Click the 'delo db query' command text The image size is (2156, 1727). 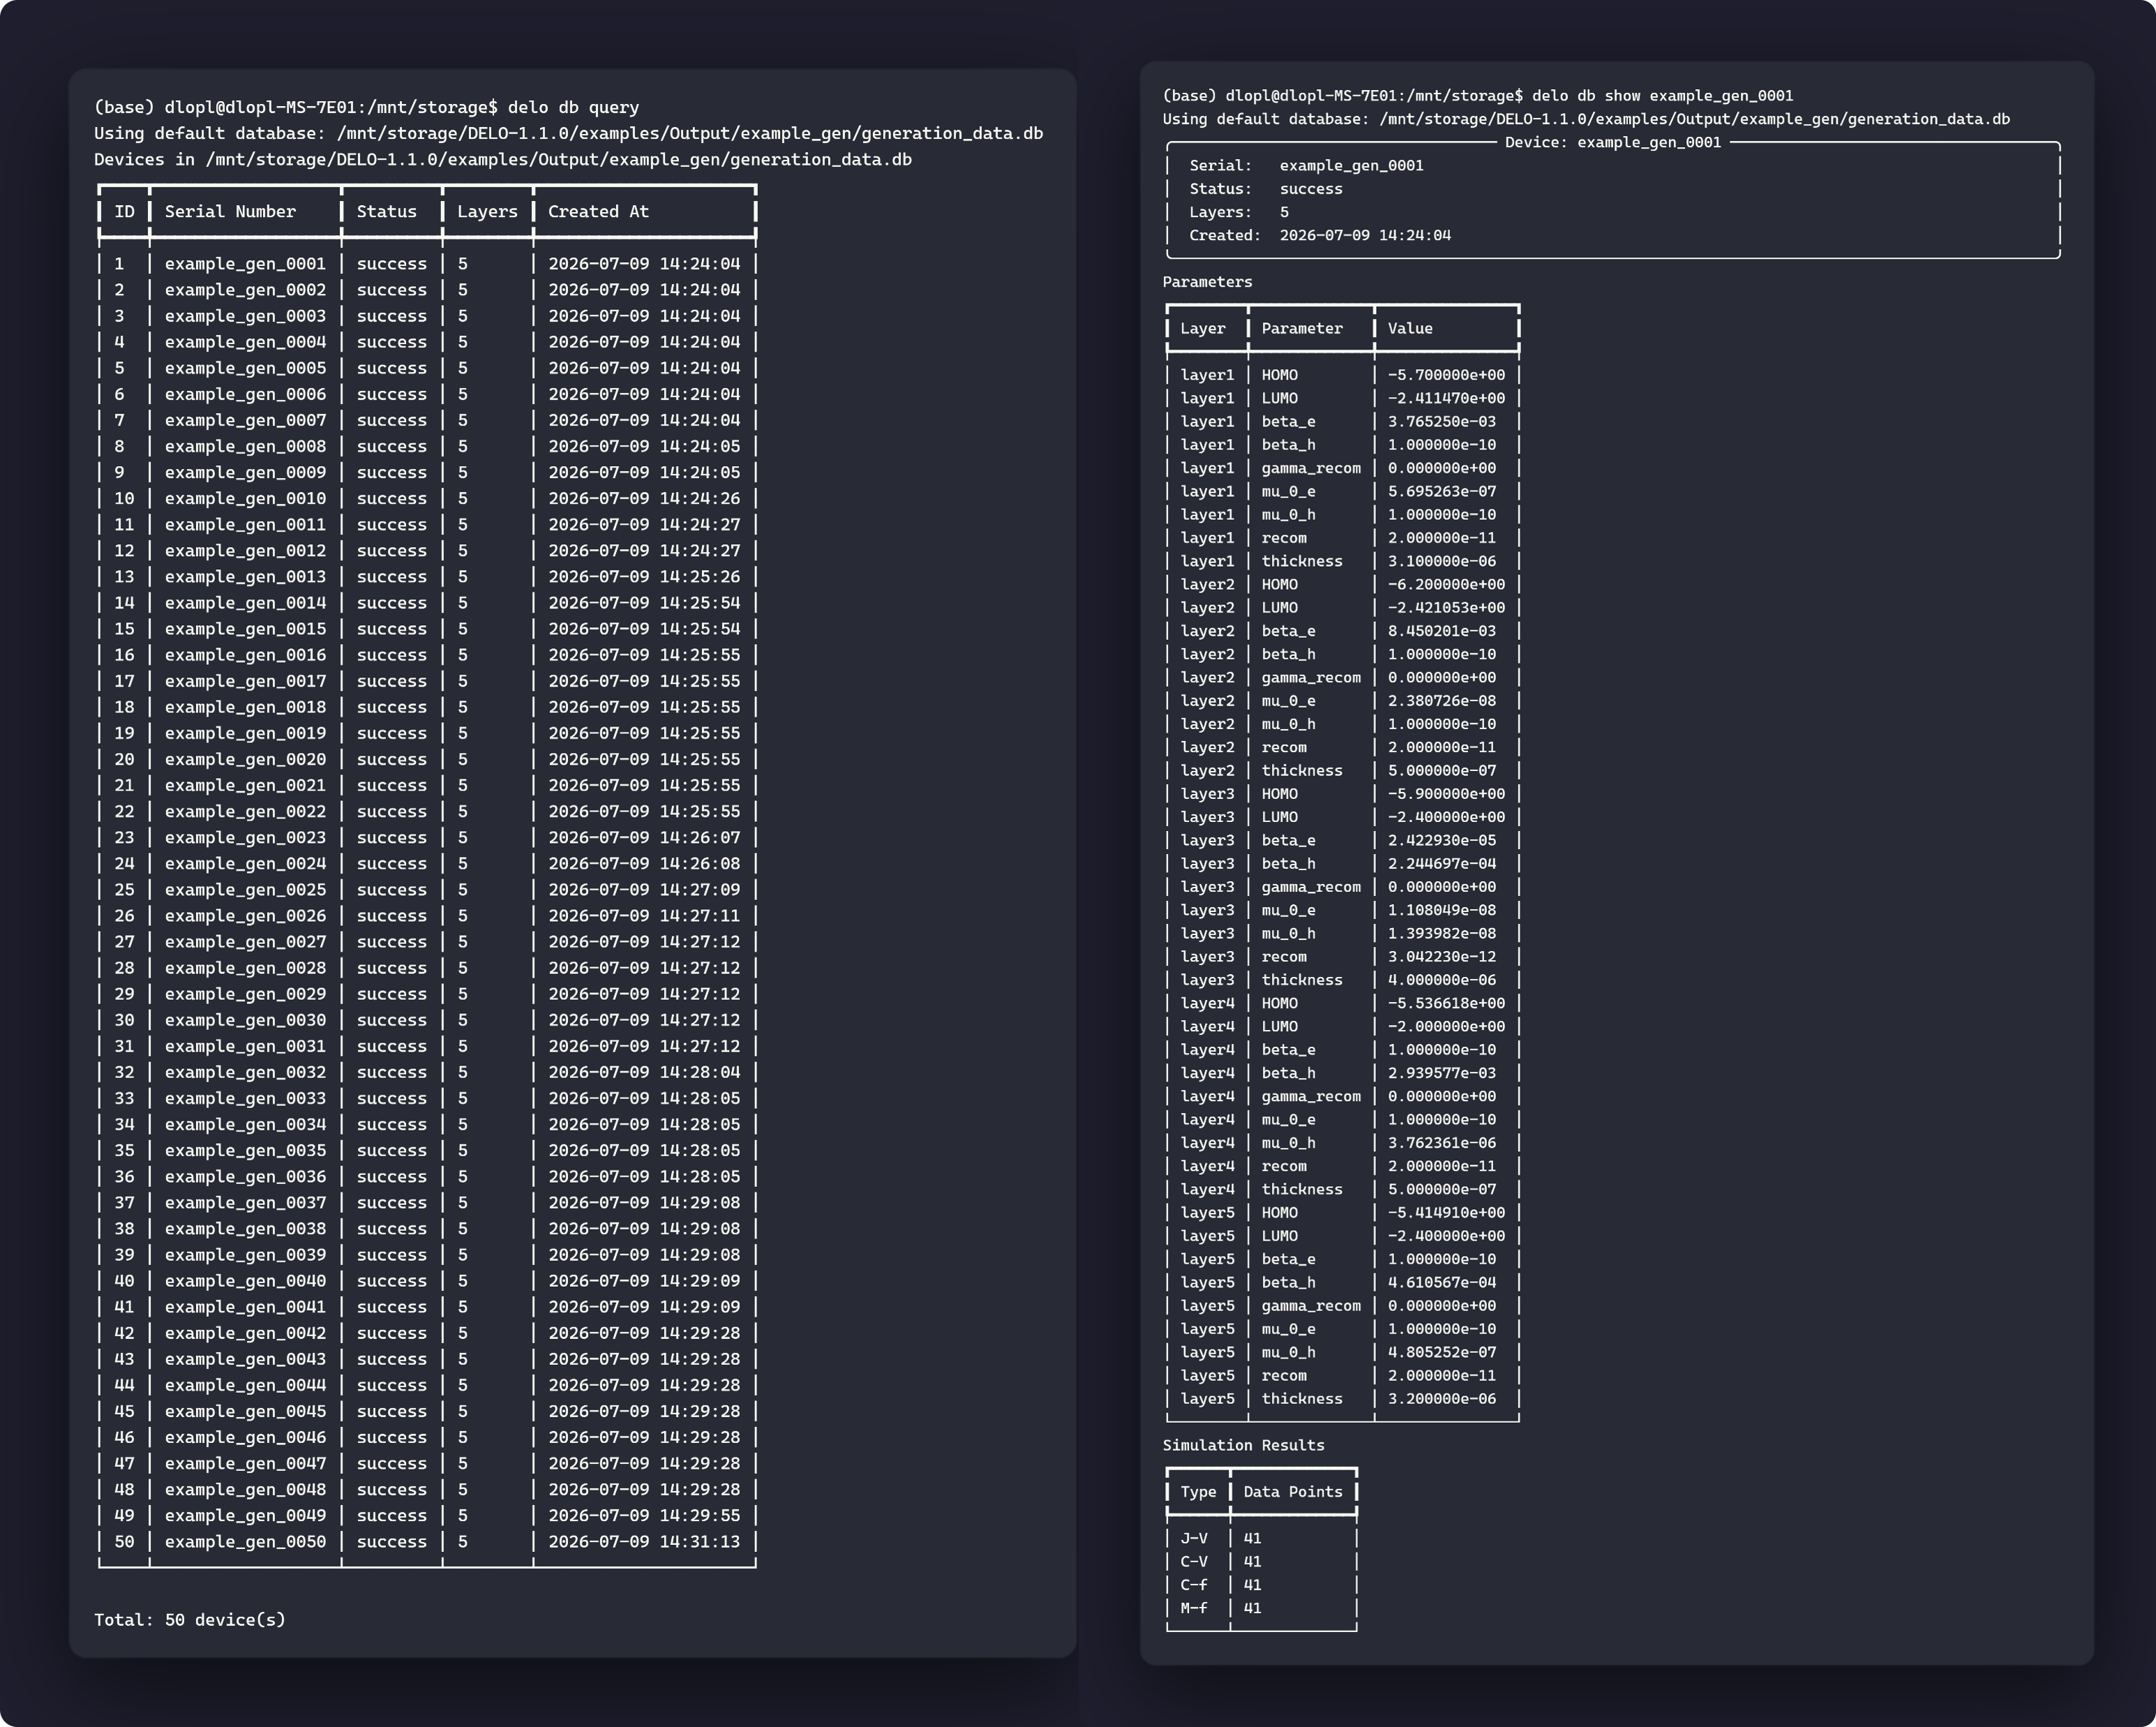(x=573, y=107)
